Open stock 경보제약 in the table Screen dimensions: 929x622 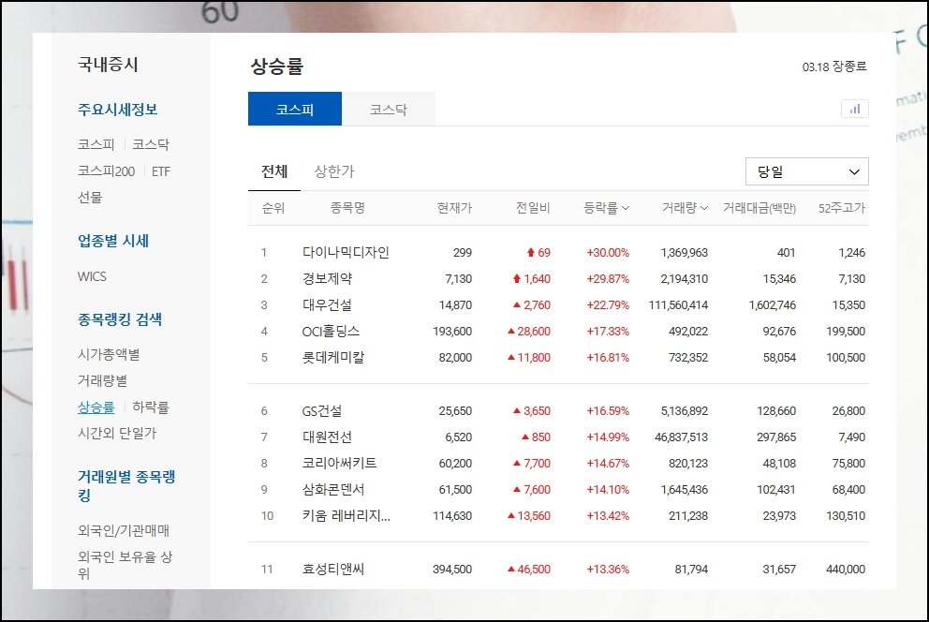327,278
